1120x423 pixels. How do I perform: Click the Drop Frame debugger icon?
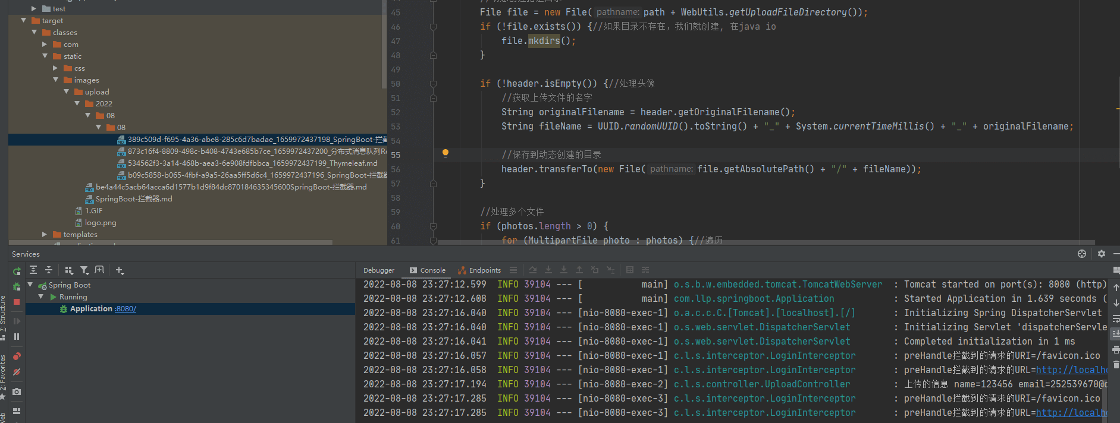(595, 270)
